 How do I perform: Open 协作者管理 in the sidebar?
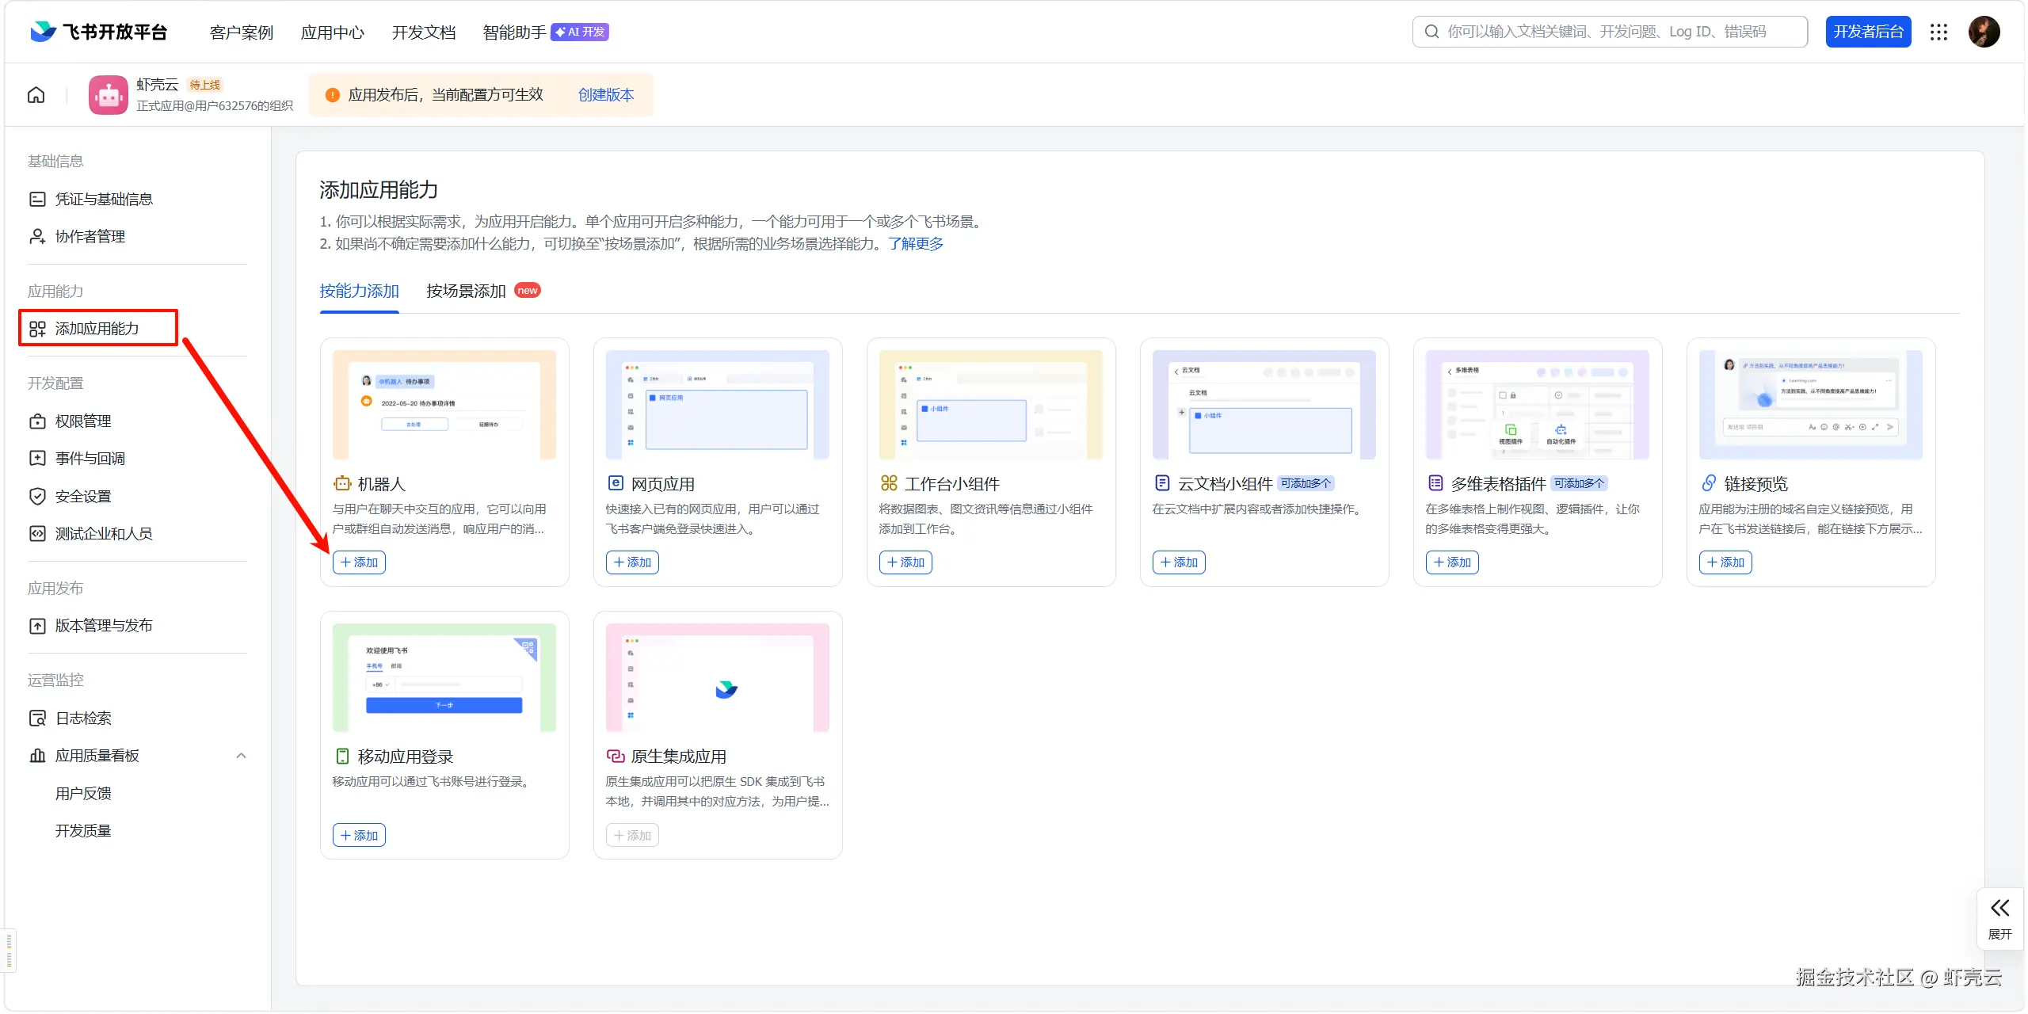point(90,236)
